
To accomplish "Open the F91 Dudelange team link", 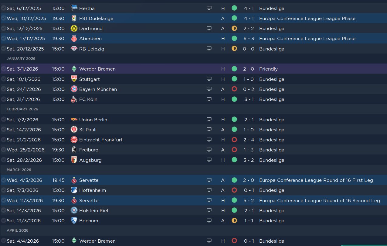I will click(96, 18).
